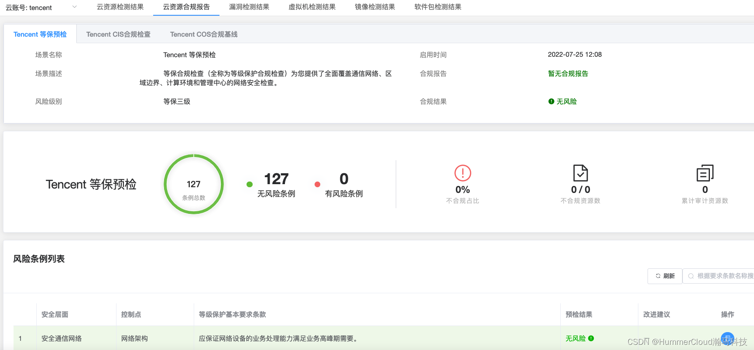Click the 0 有风险条例 count
The width and height of the screenshot is (754, 350).
[x=344, y=178]
